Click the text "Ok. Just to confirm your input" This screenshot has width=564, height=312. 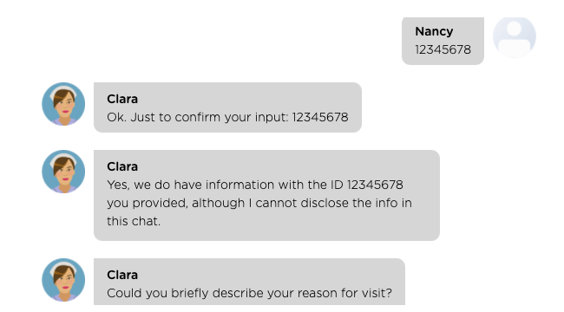[198, 117]
